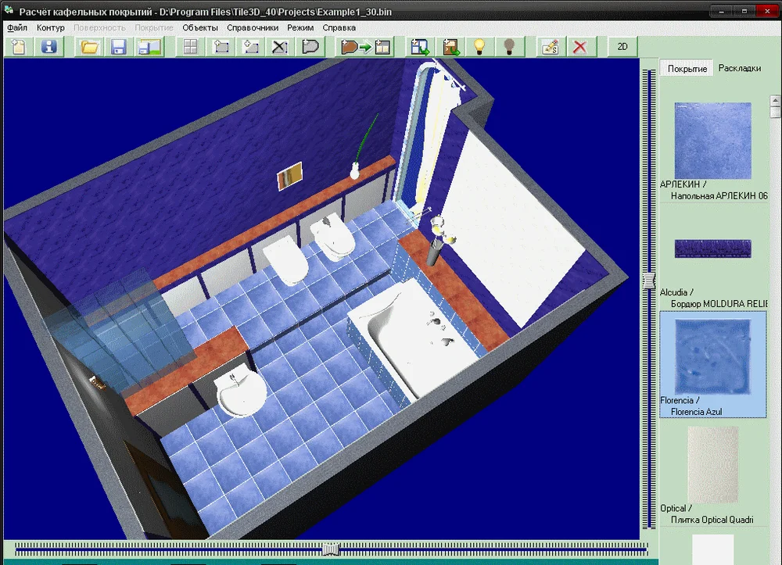Expand the Справочники menu

(x=253, y=27)
